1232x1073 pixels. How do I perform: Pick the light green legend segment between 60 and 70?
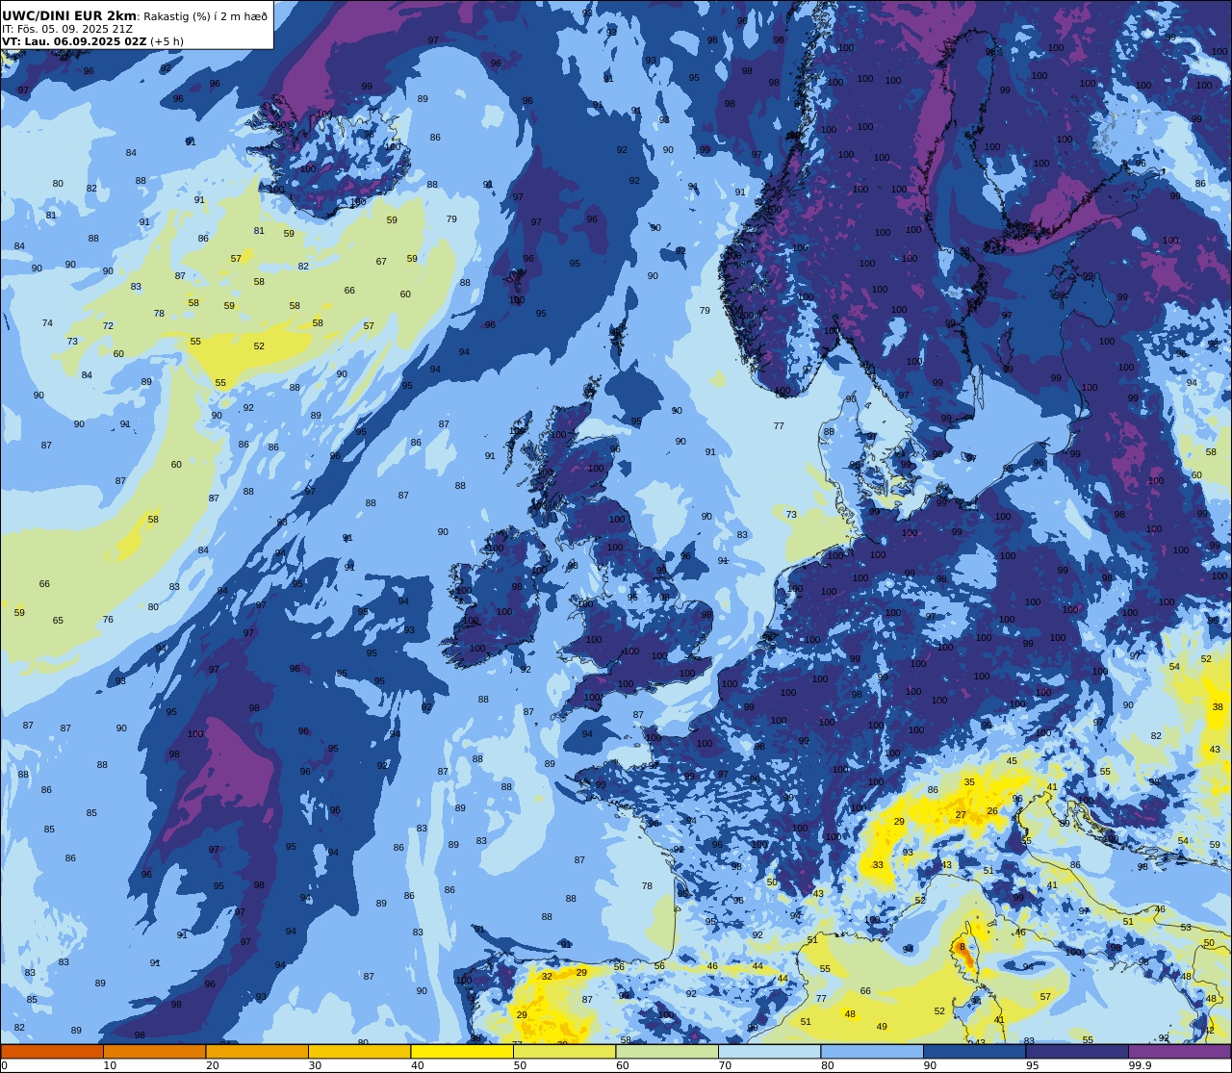tap(666, 1052)
